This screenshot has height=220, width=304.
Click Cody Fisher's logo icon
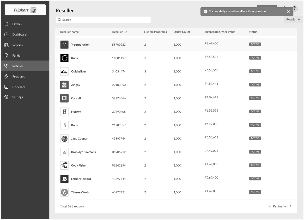click(x=64, y=165)
